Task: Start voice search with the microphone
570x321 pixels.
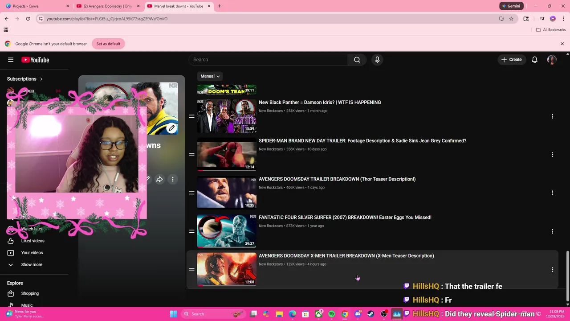Action: click(x=377, y=60)
